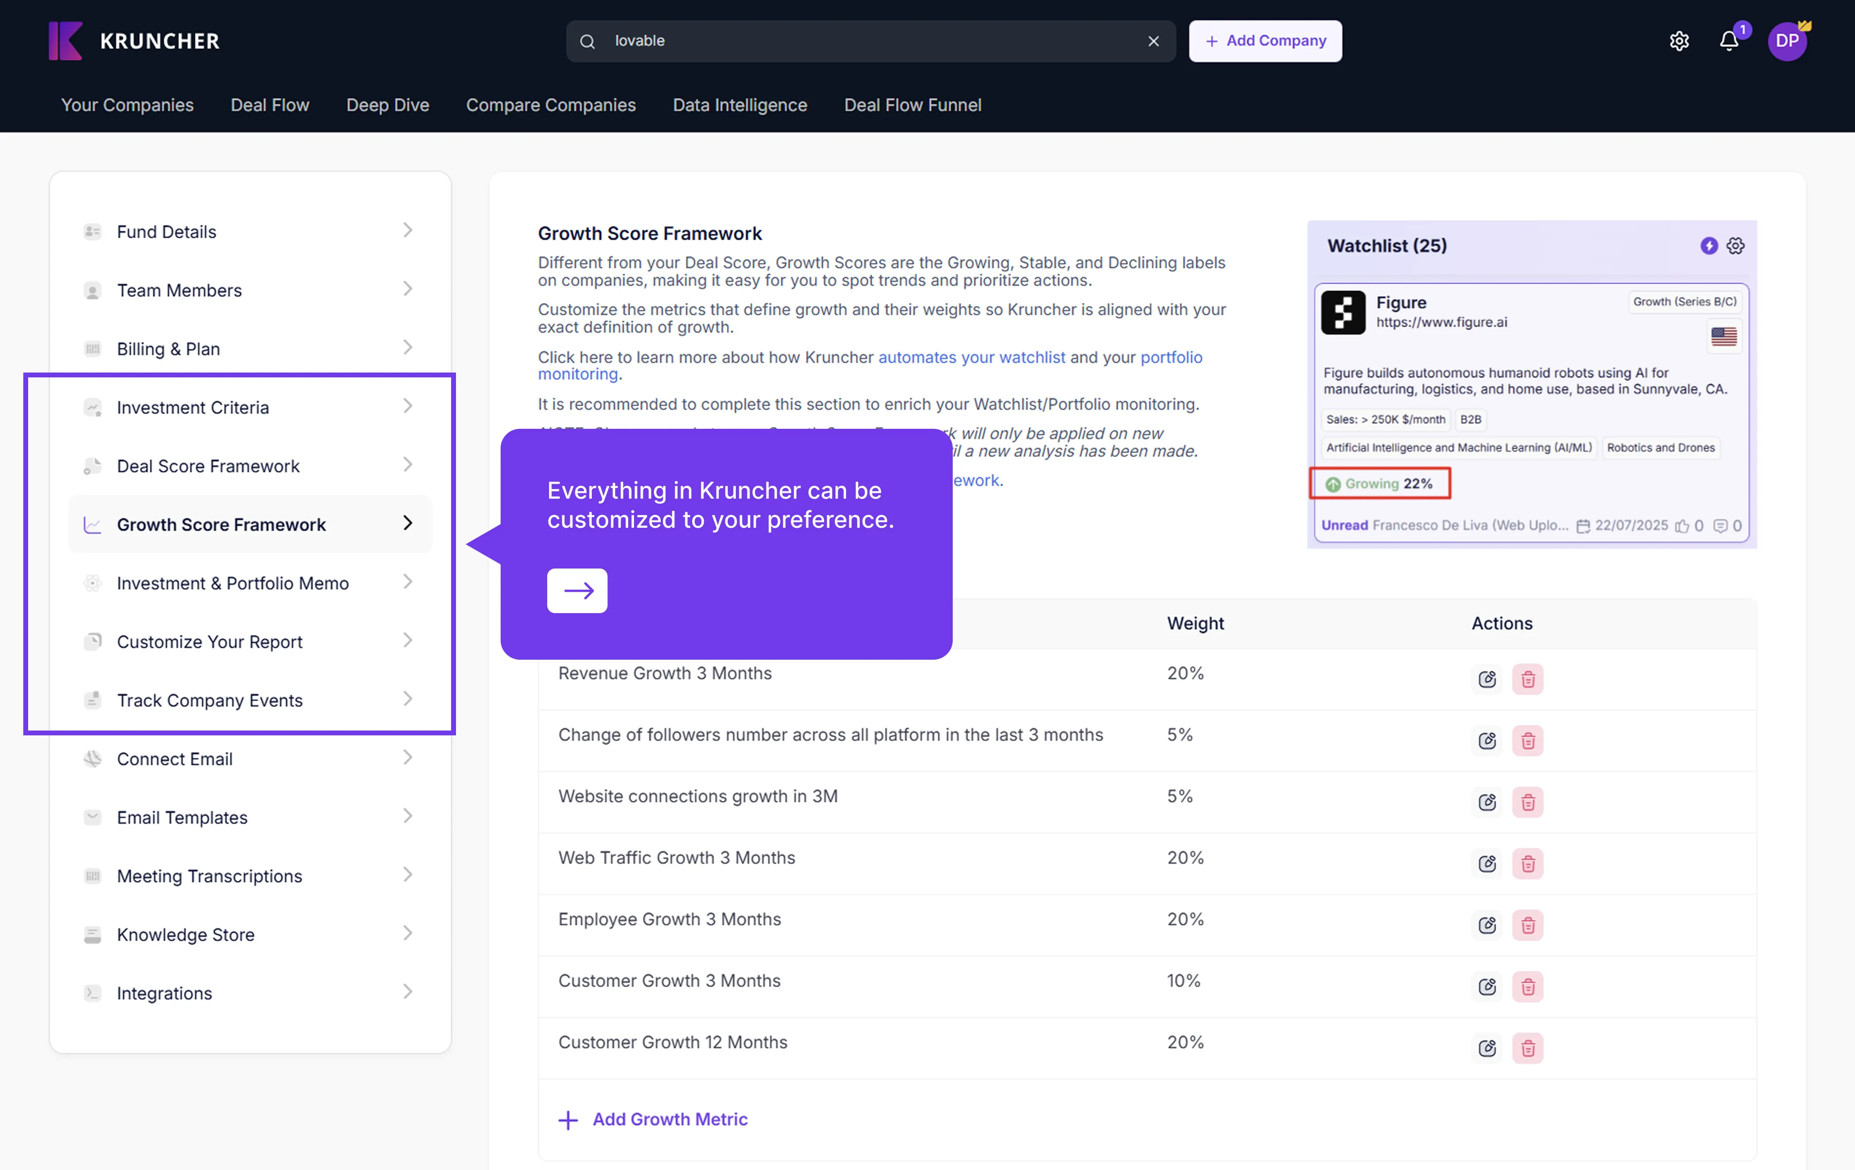The image size is (1855, 1170).
Task: Click the Watchlist settings gear icon
Action: tap(1736, 246)
